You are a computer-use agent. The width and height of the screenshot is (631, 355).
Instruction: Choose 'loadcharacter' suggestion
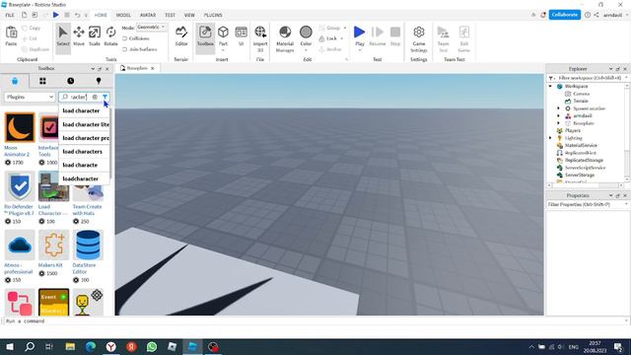(x=84, y=178)
